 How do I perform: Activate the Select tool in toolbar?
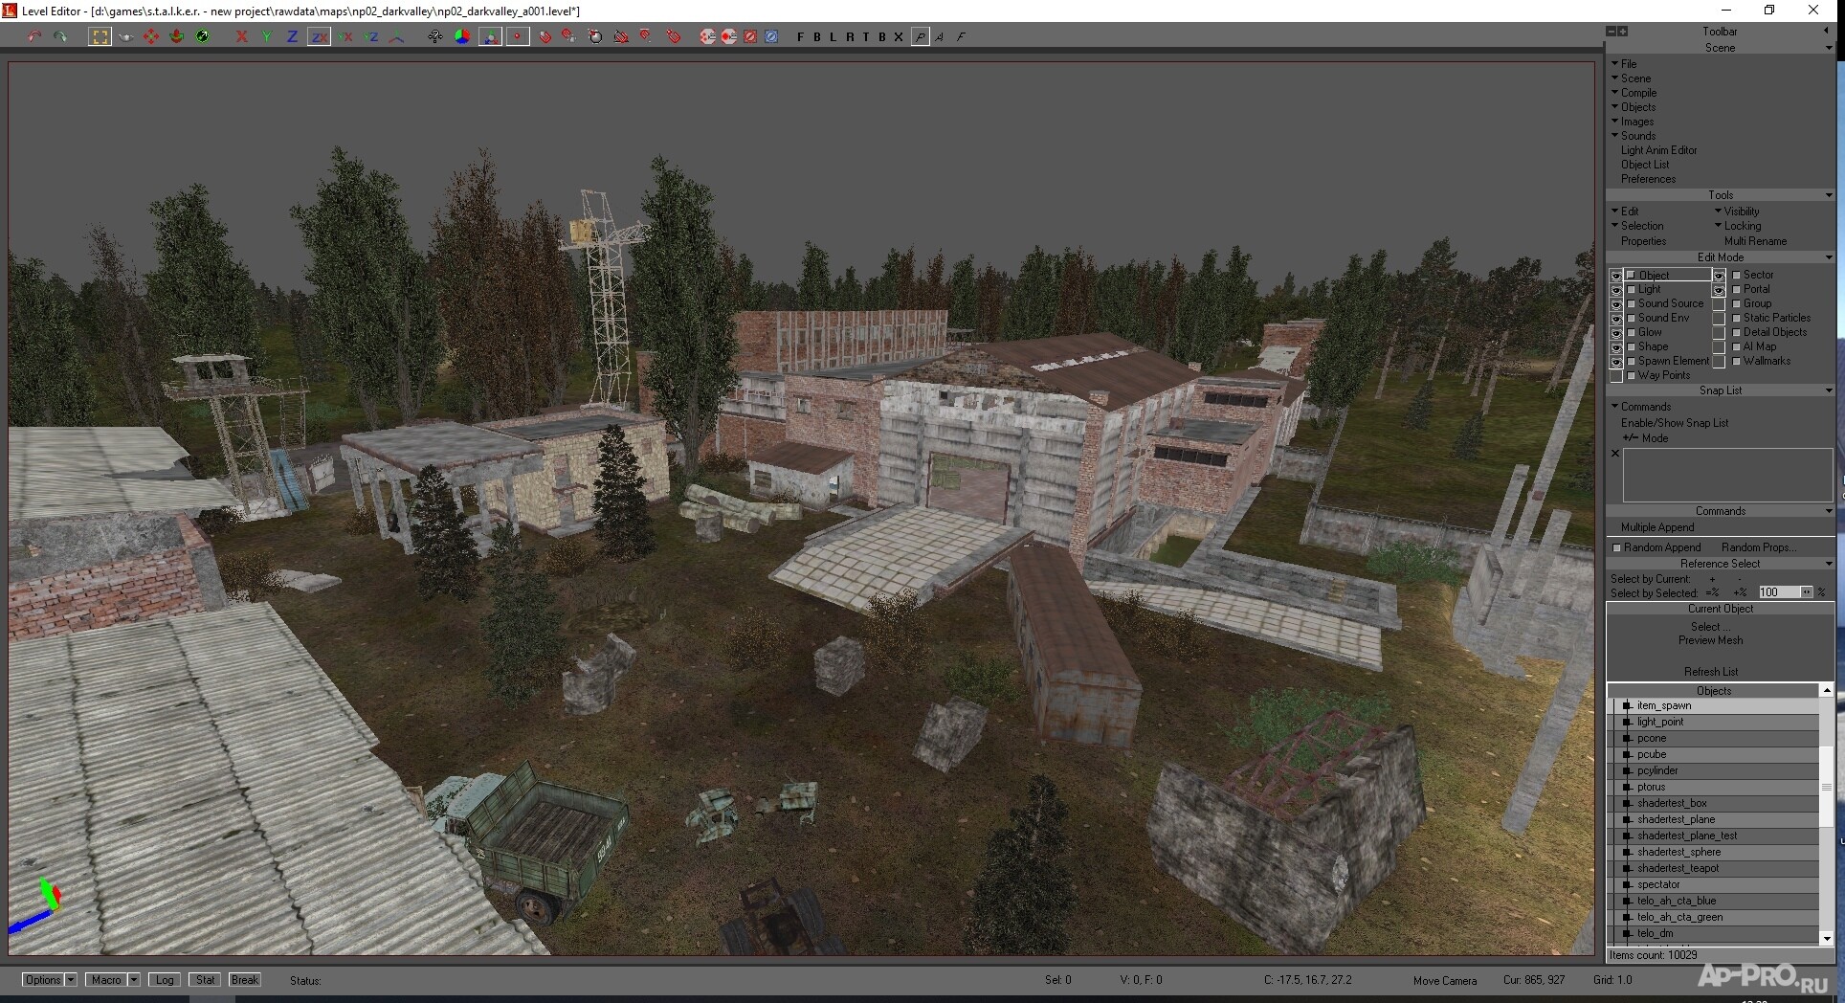pos(100,36)
